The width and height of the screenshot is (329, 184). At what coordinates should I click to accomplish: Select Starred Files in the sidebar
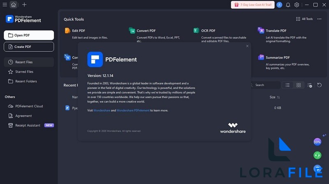coord(29,72)
